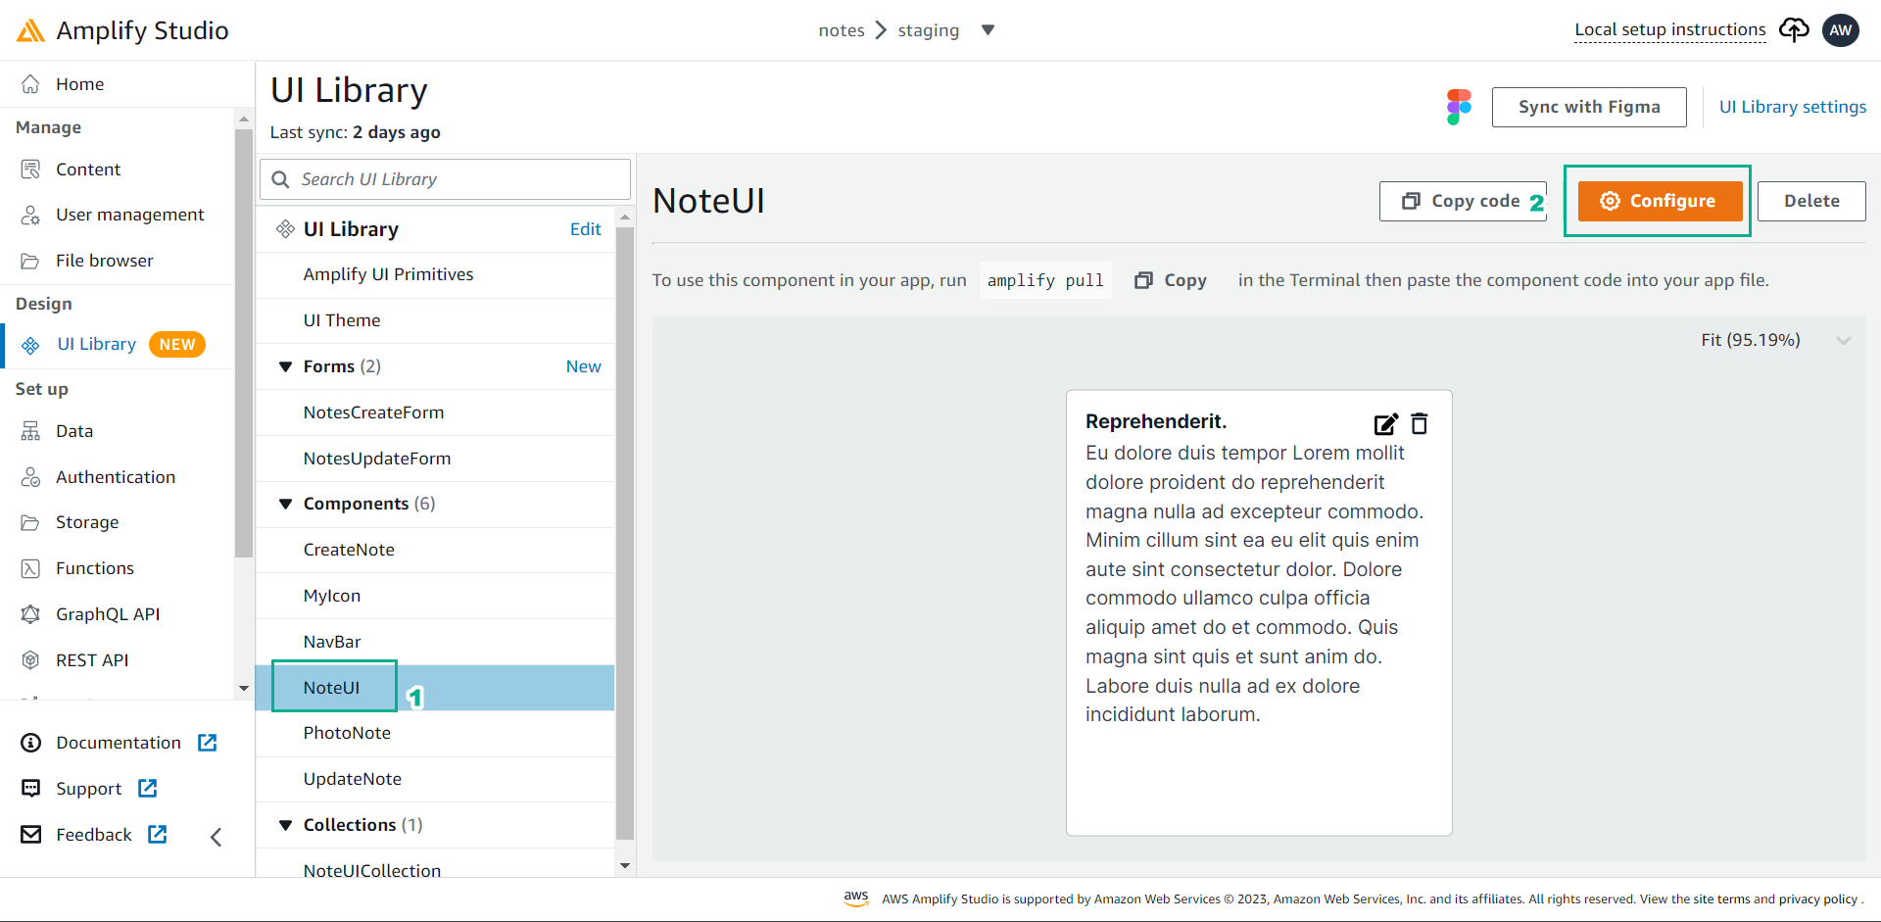Screen dimensions: 1881x922
Task: Click the Copy code button
Action: point(1463,201)
